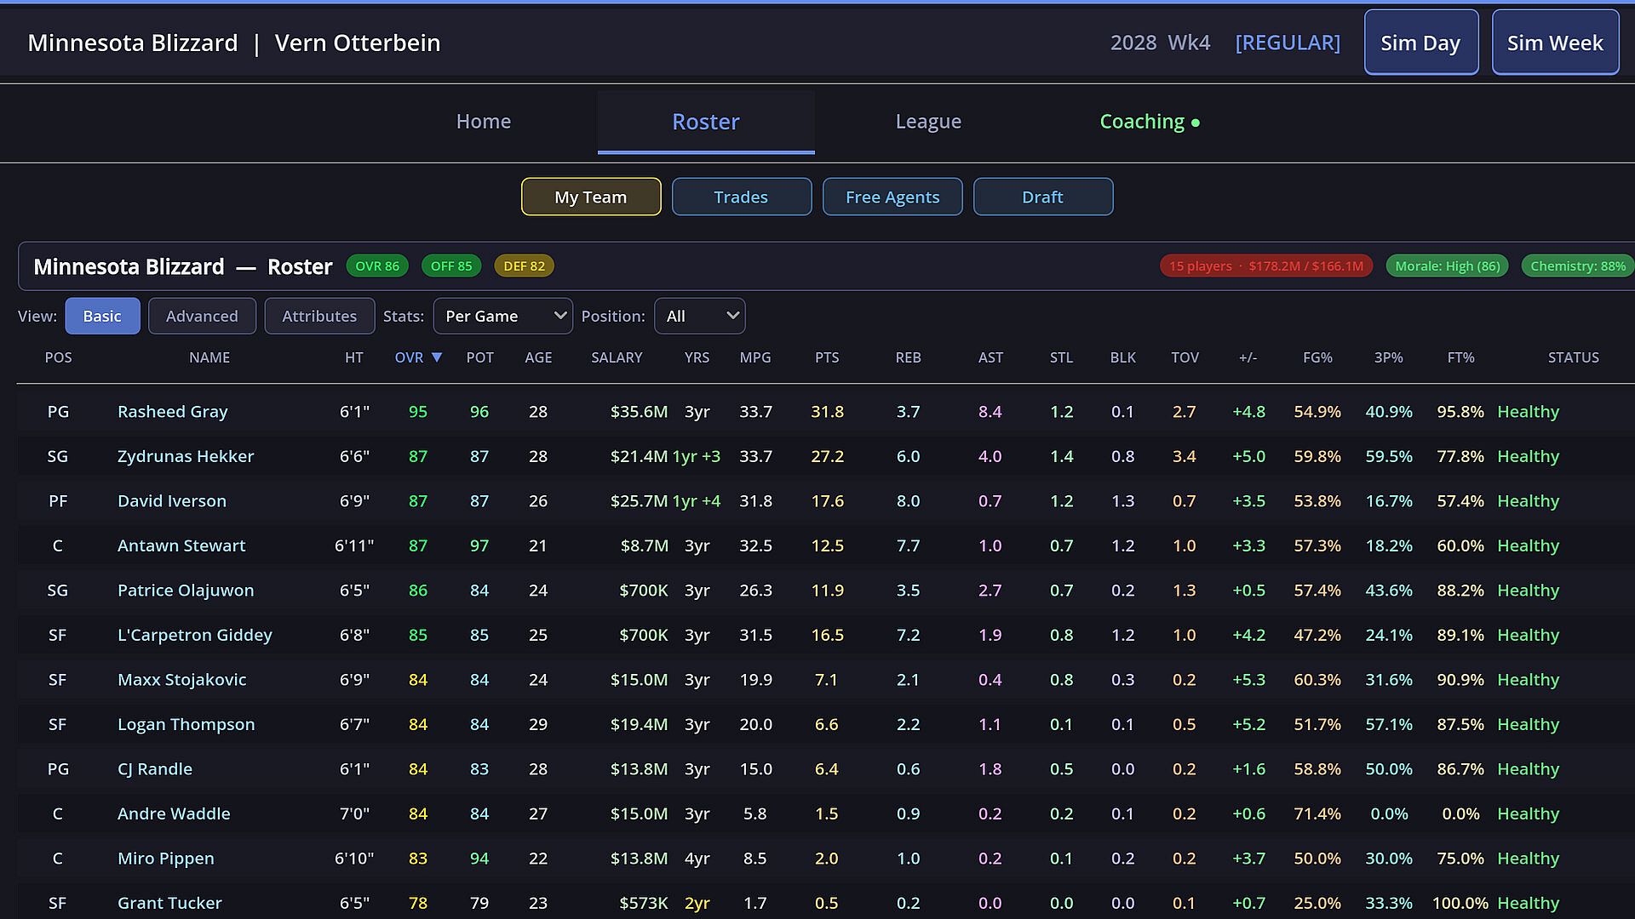The width and height of the screenshot is (1635, 919).
Task: Open Rasheed Gray player link
Action: (x=173, y=412)
